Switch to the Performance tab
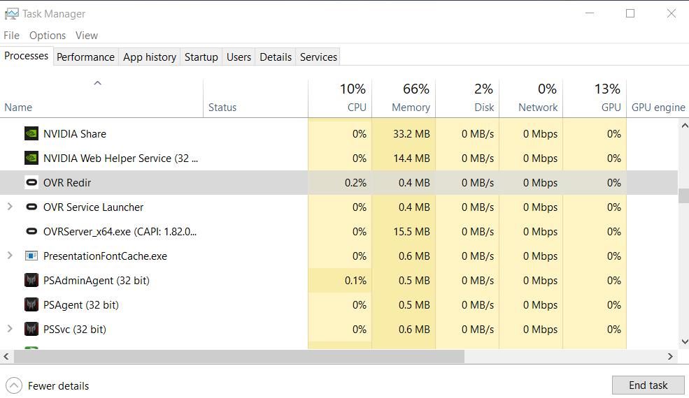Viewport: 689px width, 398px height. (x=85, y=57)
